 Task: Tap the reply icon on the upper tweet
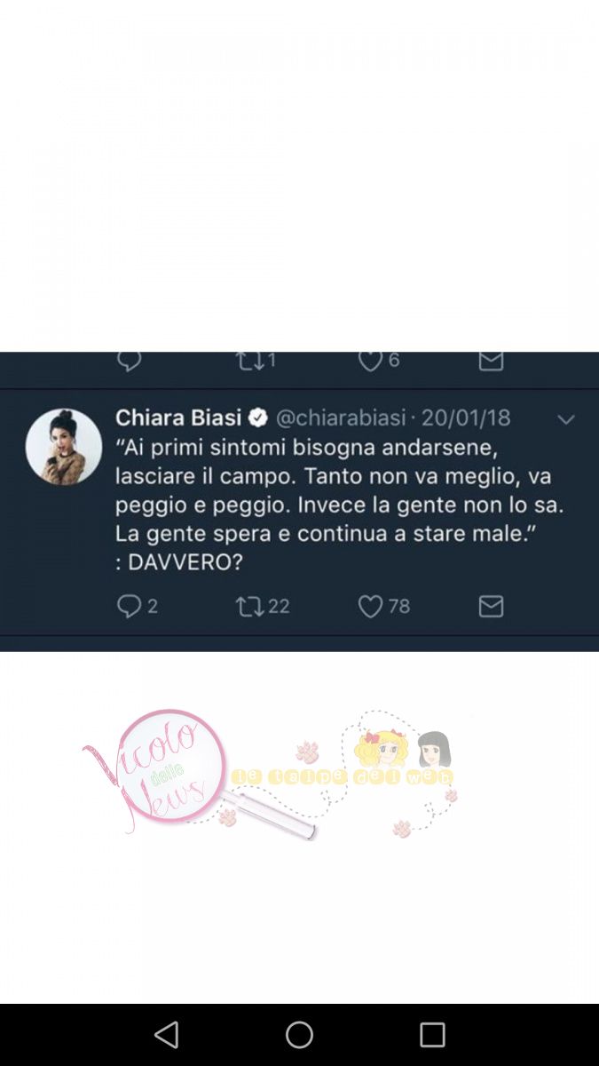[x=130, y=361]
